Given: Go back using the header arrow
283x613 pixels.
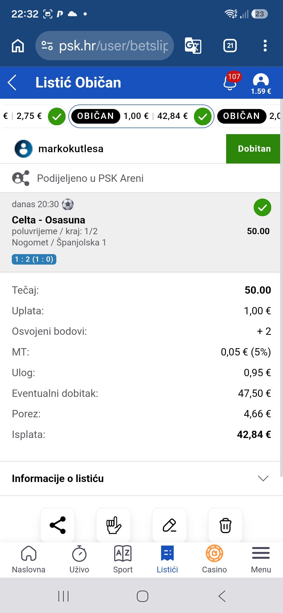Looking at the screenshot, I should (12, 82).
